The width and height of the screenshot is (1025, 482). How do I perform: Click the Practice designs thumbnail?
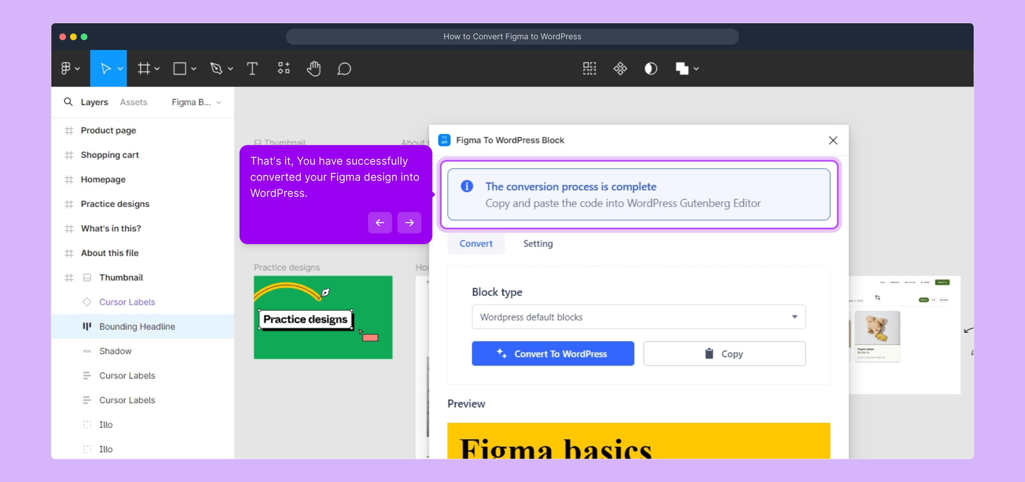pos(323,317)
